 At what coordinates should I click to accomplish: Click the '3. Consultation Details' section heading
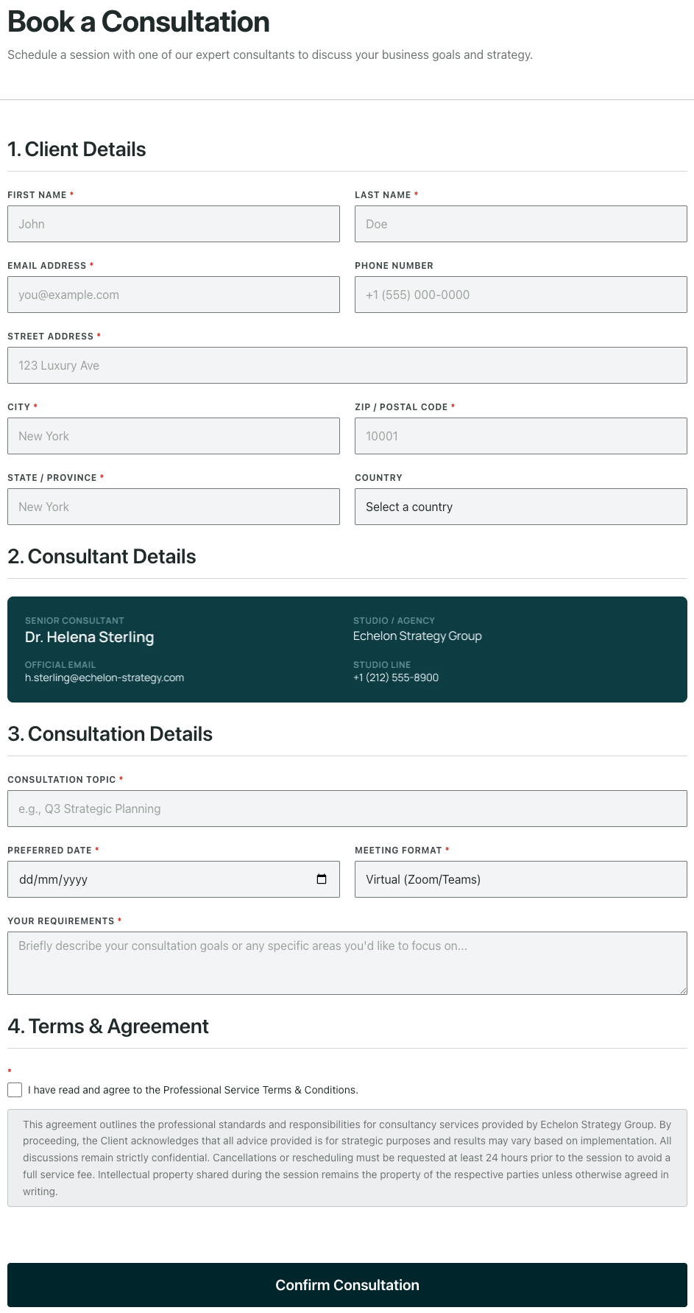(110, 734)
